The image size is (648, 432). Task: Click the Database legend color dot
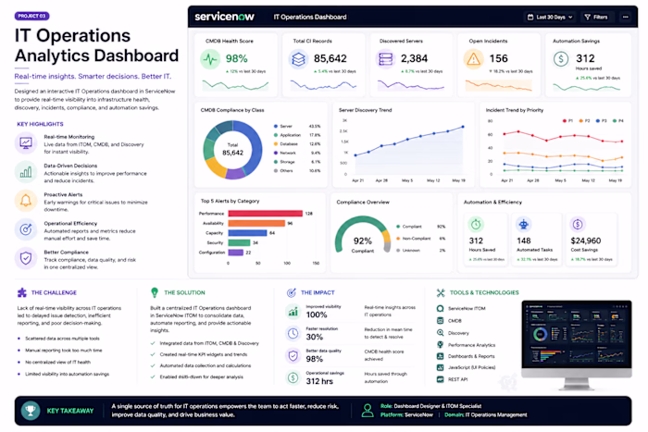click(x=276, y=143)
